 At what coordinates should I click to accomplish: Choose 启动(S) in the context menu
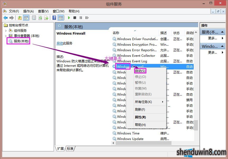(x=140, y=71)
